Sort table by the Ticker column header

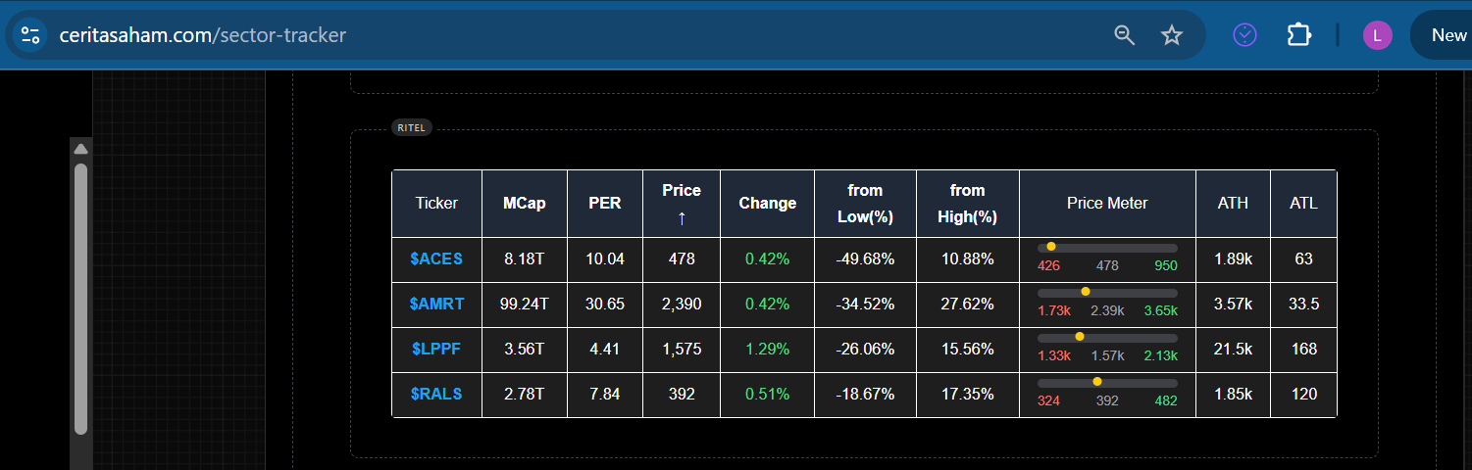click(x=436, y=204)
